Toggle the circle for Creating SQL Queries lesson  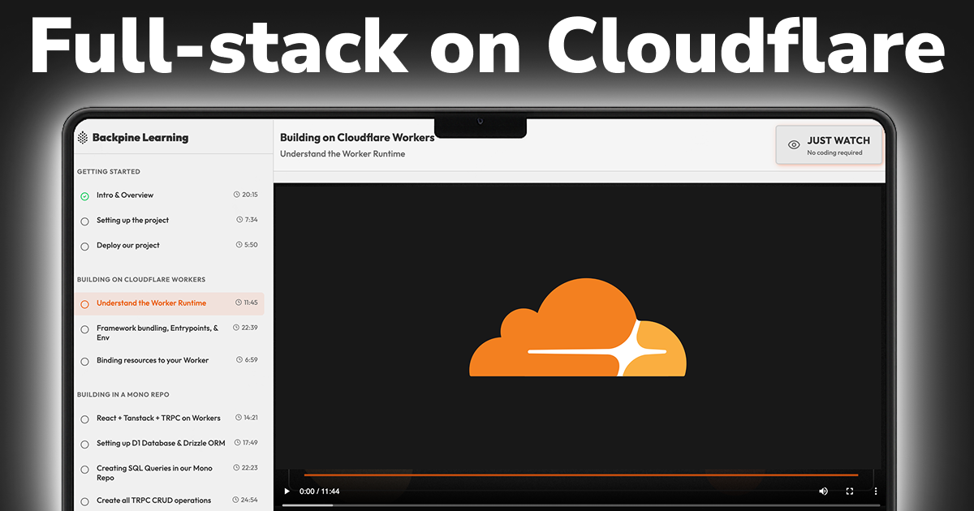[x=84, y=470]
